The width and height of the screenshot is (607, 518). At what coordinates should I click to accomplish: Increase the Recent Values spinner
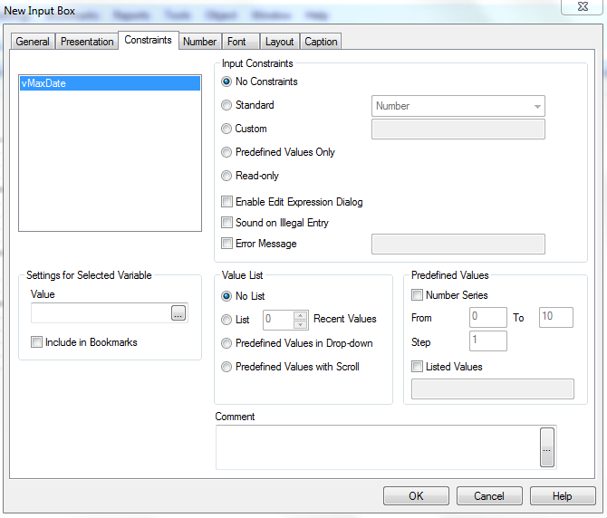[302, 314]
